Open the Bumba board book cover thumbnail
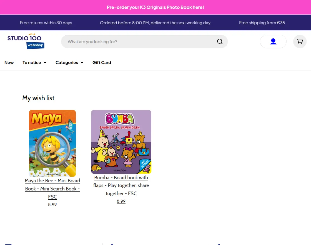Screen dimensions: 311x245 pos(121,142)
